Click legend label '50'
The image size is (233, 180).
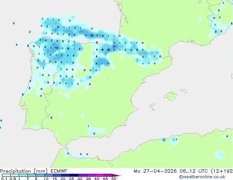(x=114, y=179)
